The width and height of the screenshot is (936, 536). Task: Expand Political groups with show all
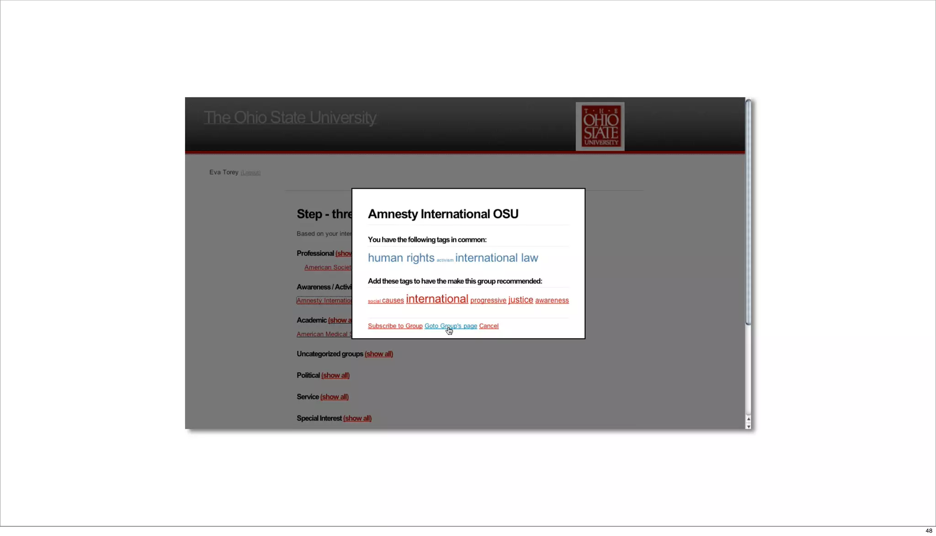click(x=335, y=375)
